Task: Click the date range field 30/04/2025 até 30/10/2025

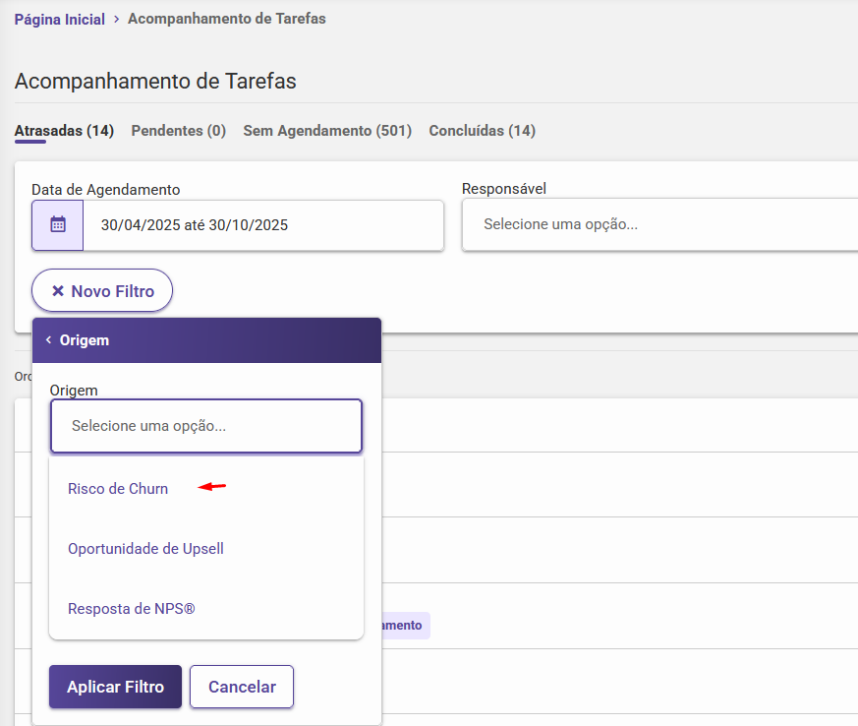Action: coord(263,225)
